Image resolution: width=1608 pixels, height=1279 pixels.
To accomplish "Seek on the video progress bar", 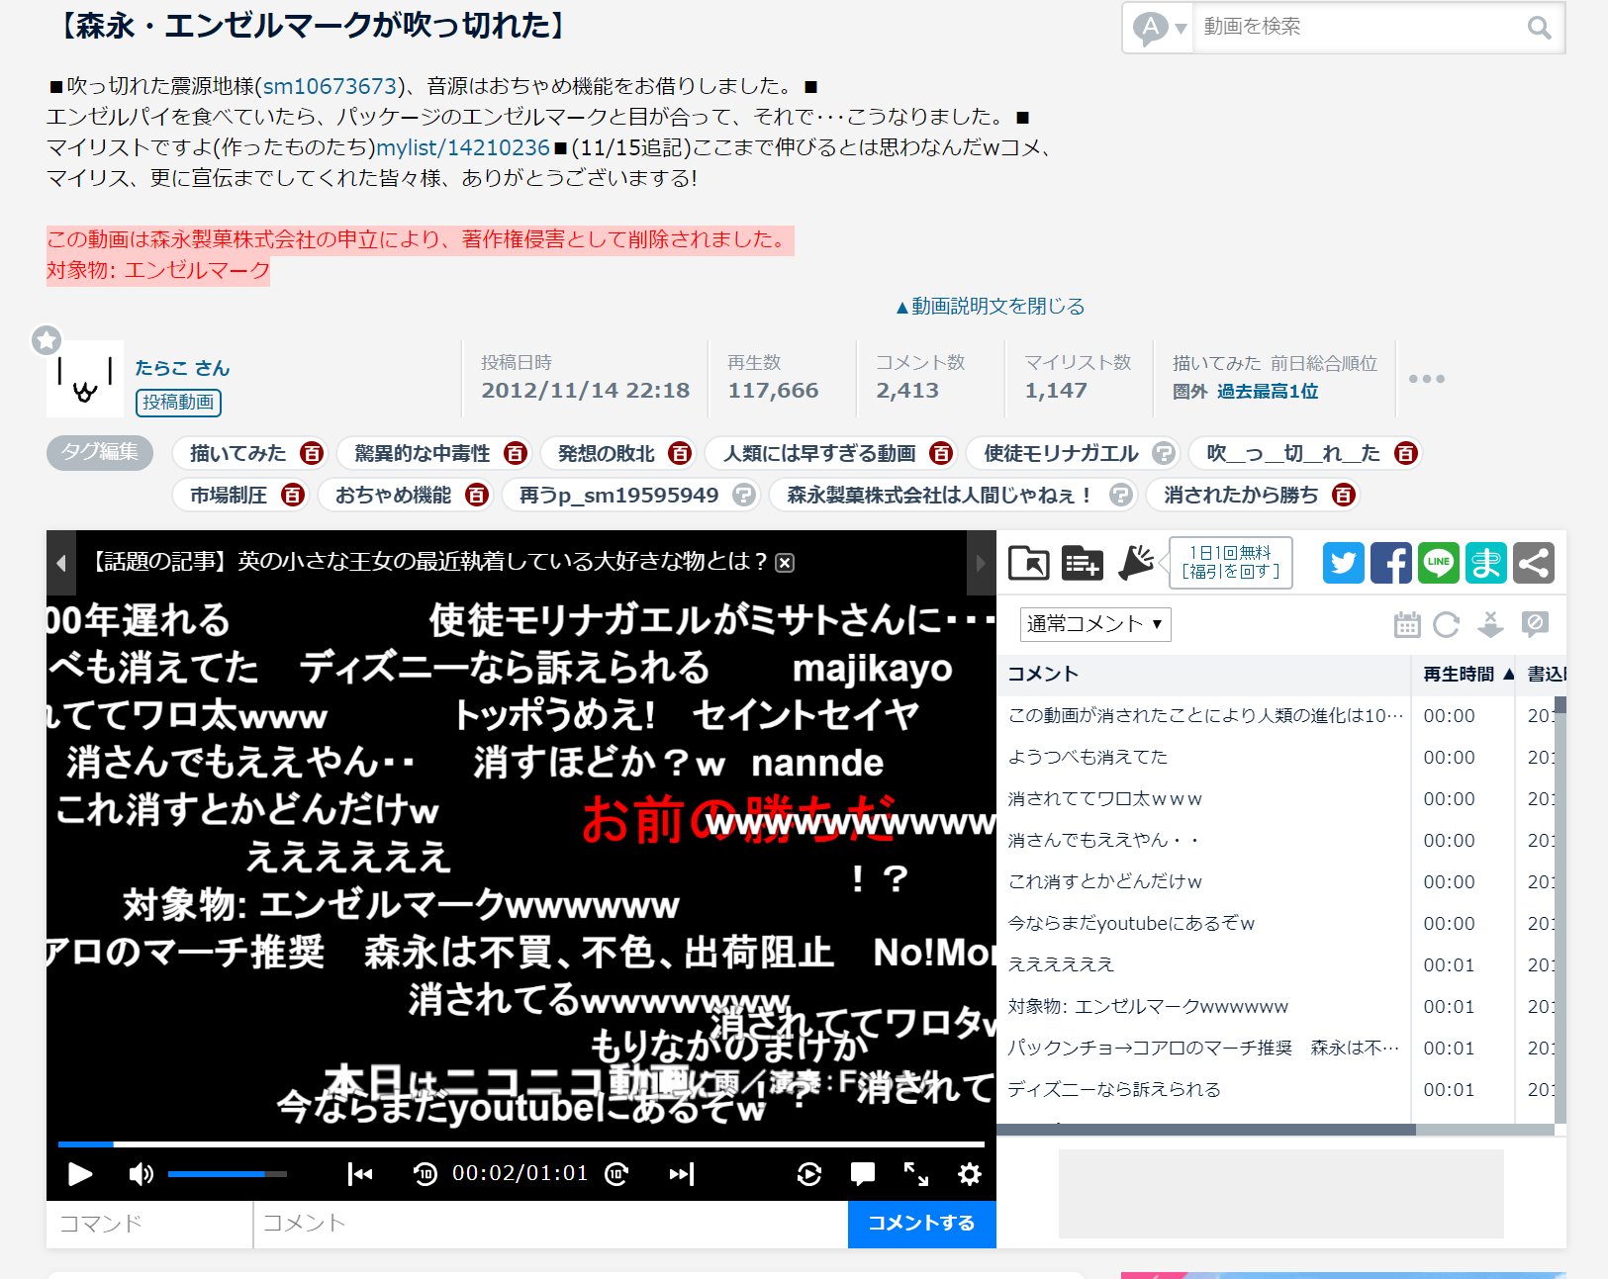I will [520, 1144].
